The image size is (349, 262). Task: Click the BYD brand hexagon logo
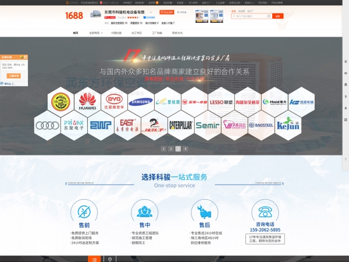pos(114,101)
